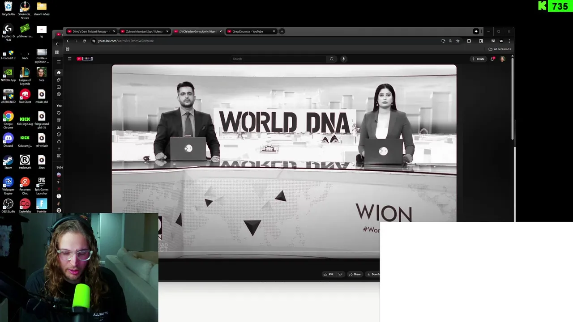The image size is (573, 322).
Task: Open the Siren media file
Action: [x=42, y=162]
